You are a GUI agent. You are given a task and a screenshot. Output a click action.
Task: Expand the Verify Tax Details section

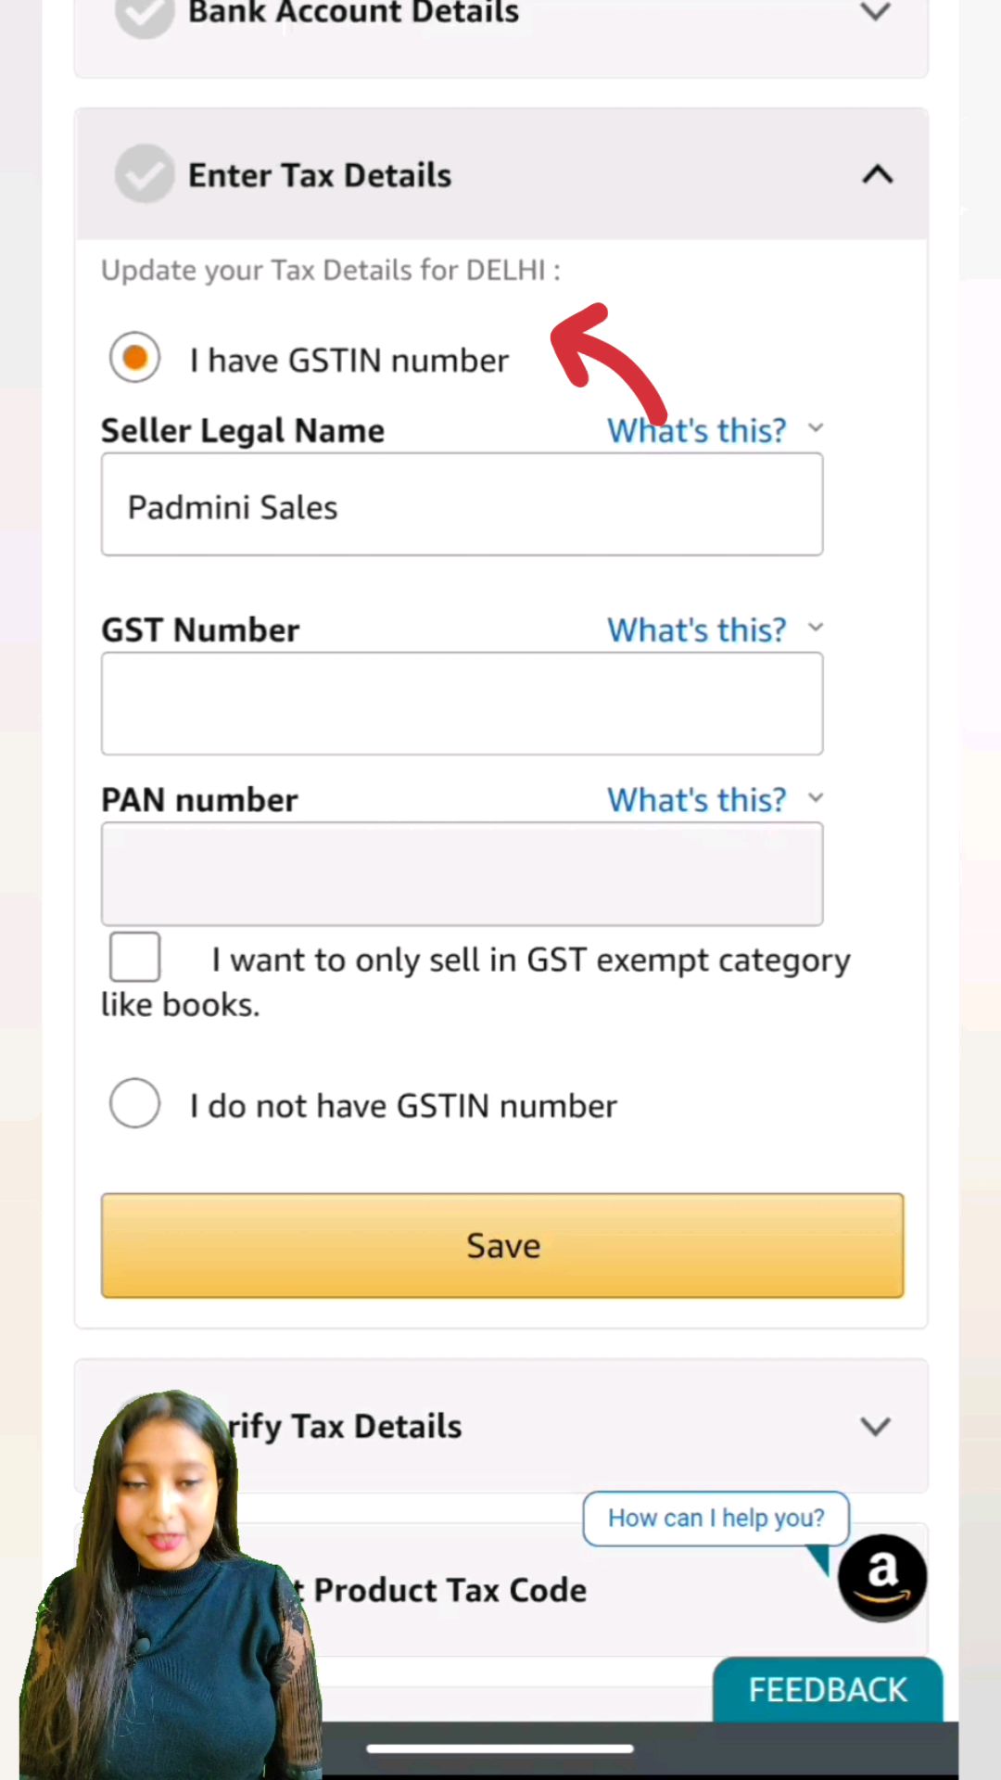[x=875, y=1426]
